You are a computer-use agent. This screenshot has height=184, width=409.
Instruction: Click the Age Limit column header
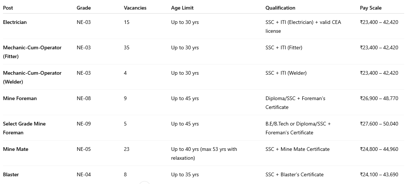[182, 8]
